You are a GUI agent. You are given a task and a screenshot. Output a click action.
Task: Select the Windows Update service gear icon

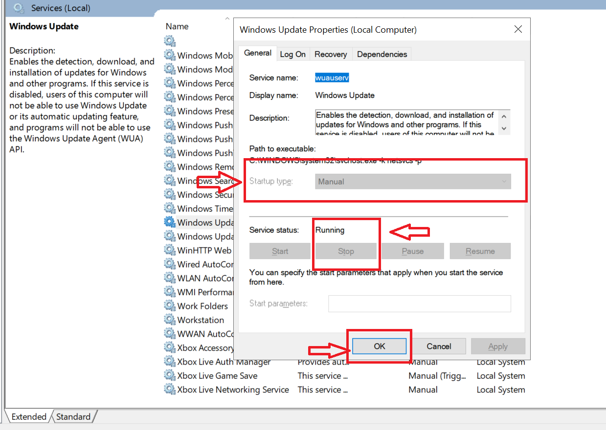[170, 222]
